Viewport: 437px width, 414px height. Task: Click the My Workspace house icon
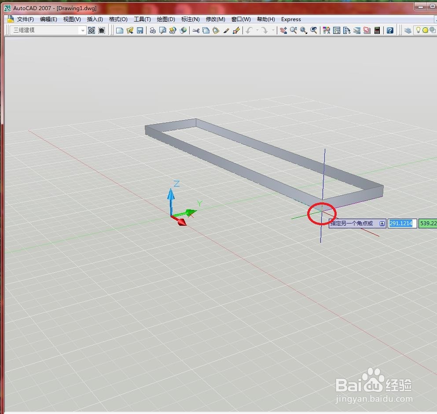point(102,30)
